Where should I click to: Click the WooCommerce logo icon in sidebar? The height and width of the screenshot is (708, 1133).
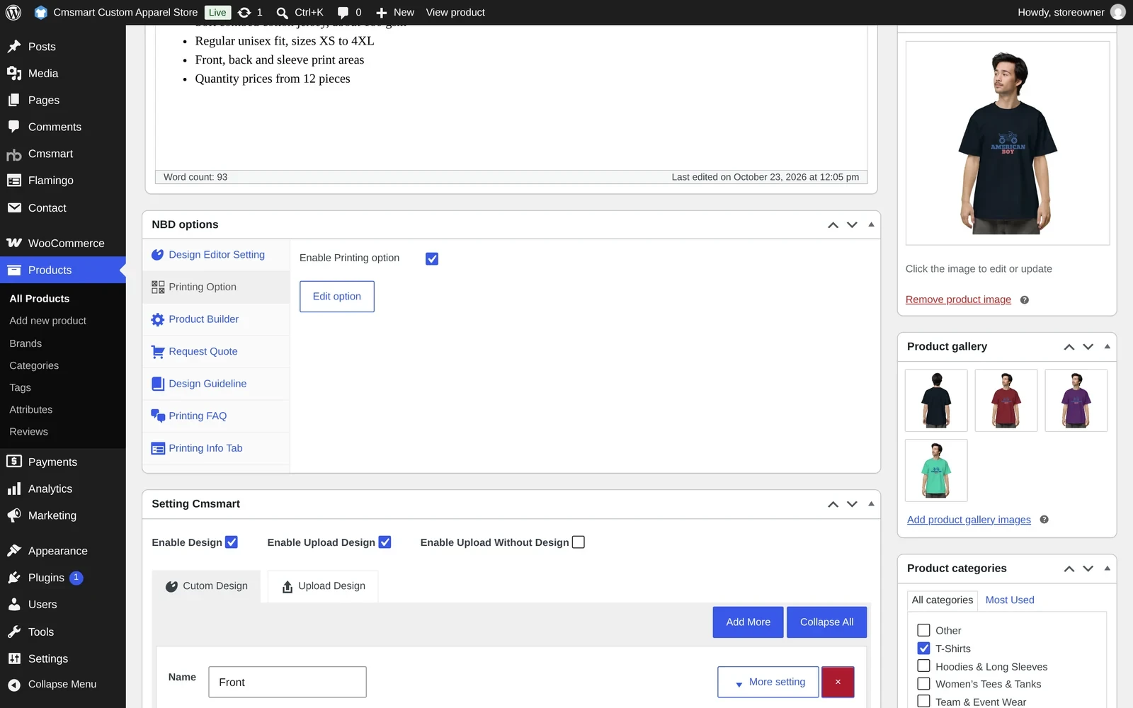point(14,243)
